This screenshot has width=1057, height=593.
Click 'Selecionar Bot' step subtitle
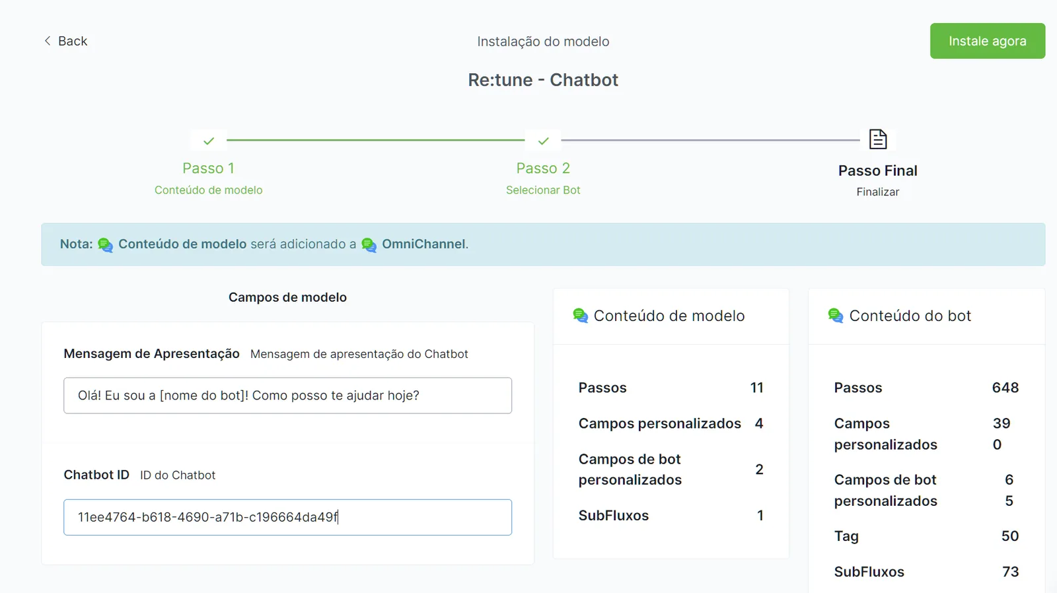tap(543, 190)
